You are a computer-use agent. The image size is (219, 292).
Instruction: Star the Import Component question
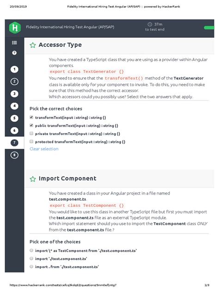click(x=33, y=179)
